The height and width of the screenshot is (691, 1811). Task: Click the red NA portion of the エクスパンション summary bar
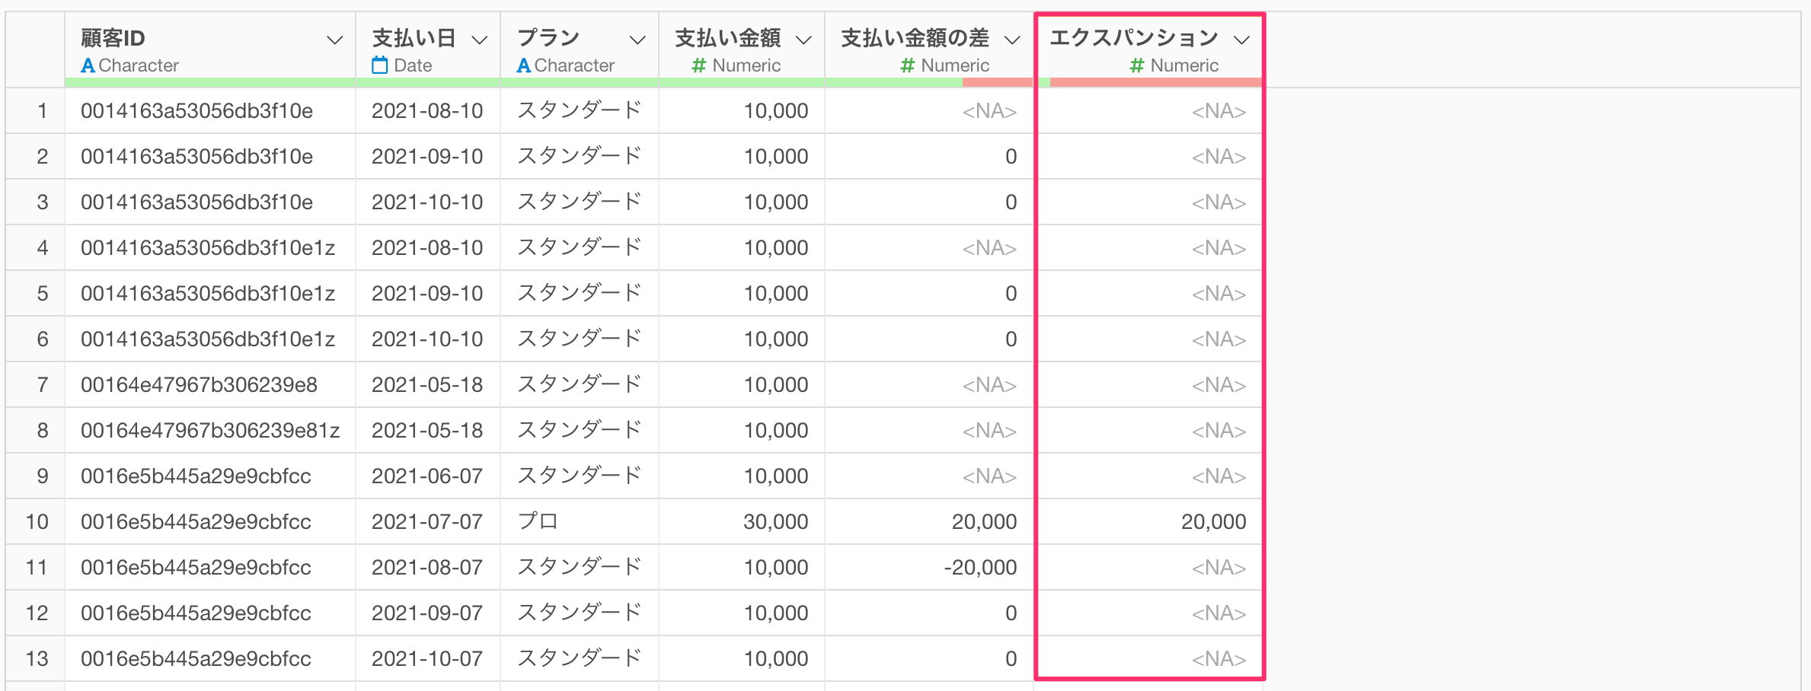pyautogui.click(x=1155, y=82)
